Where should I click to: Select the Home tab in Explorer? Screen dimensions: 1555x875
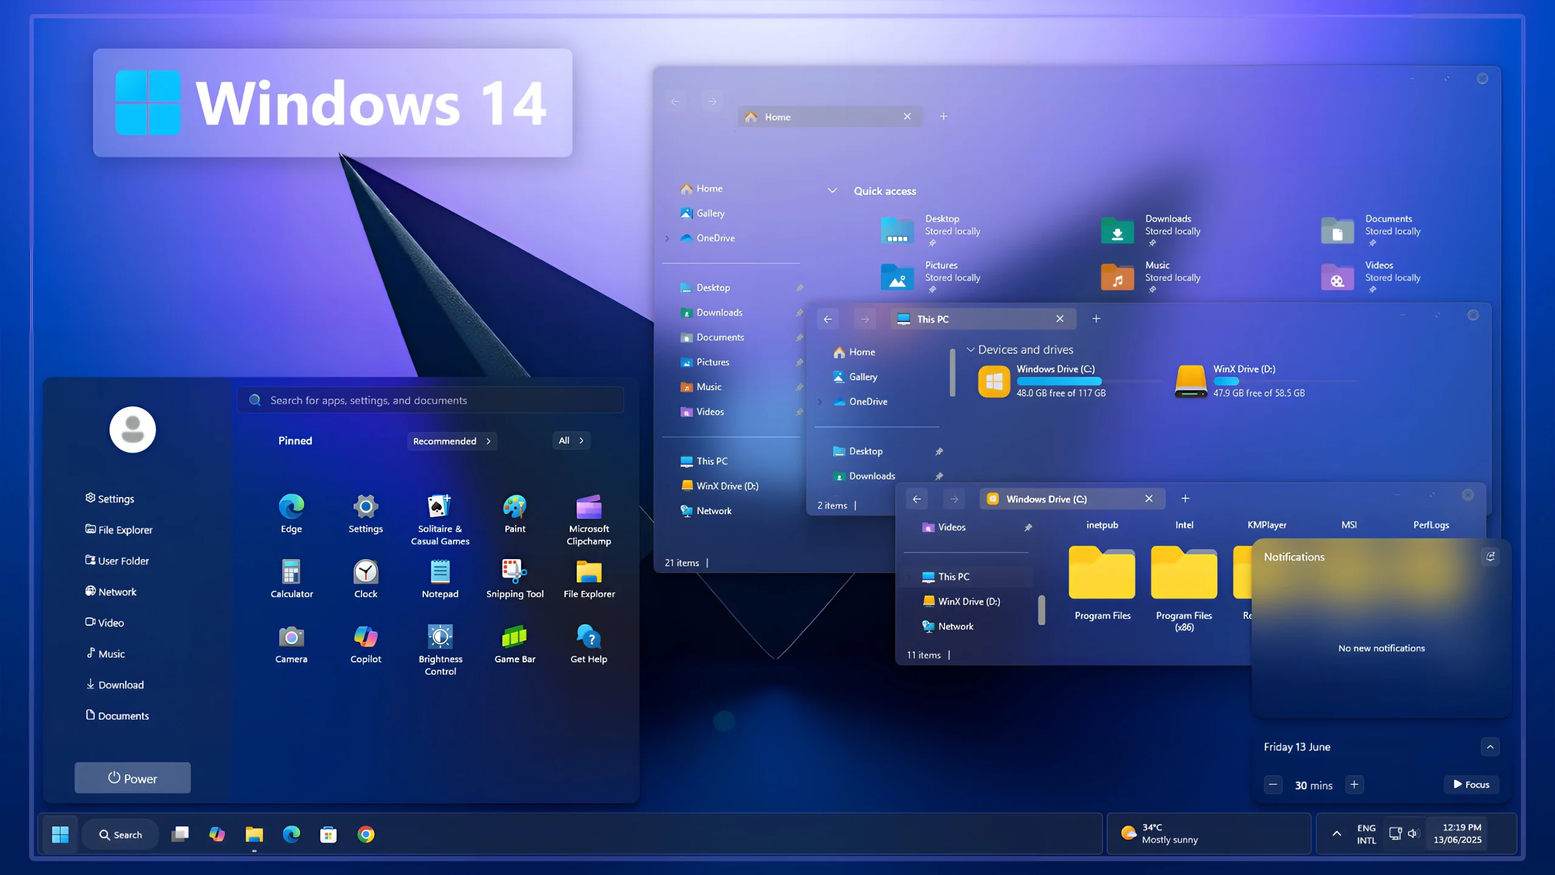(x=830, y=117)
